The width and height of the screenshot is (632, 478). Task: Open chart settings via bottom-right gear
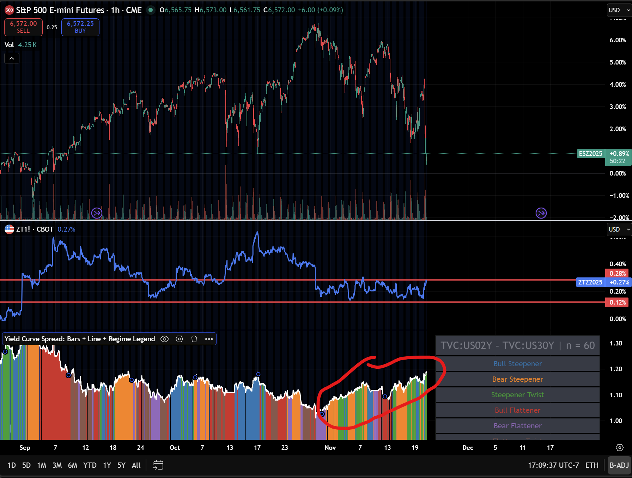click(x=620, y=448)
